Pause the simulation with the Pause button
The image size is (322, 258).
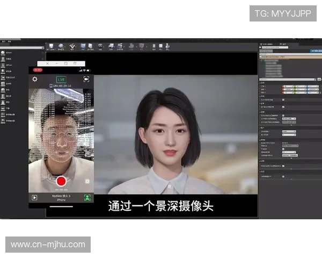tap(154, 46)
